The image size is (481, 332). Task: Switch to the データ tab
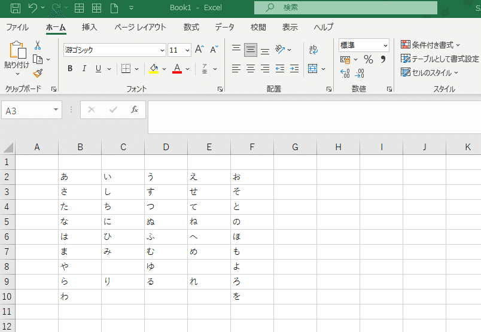(x=224, y=28)
